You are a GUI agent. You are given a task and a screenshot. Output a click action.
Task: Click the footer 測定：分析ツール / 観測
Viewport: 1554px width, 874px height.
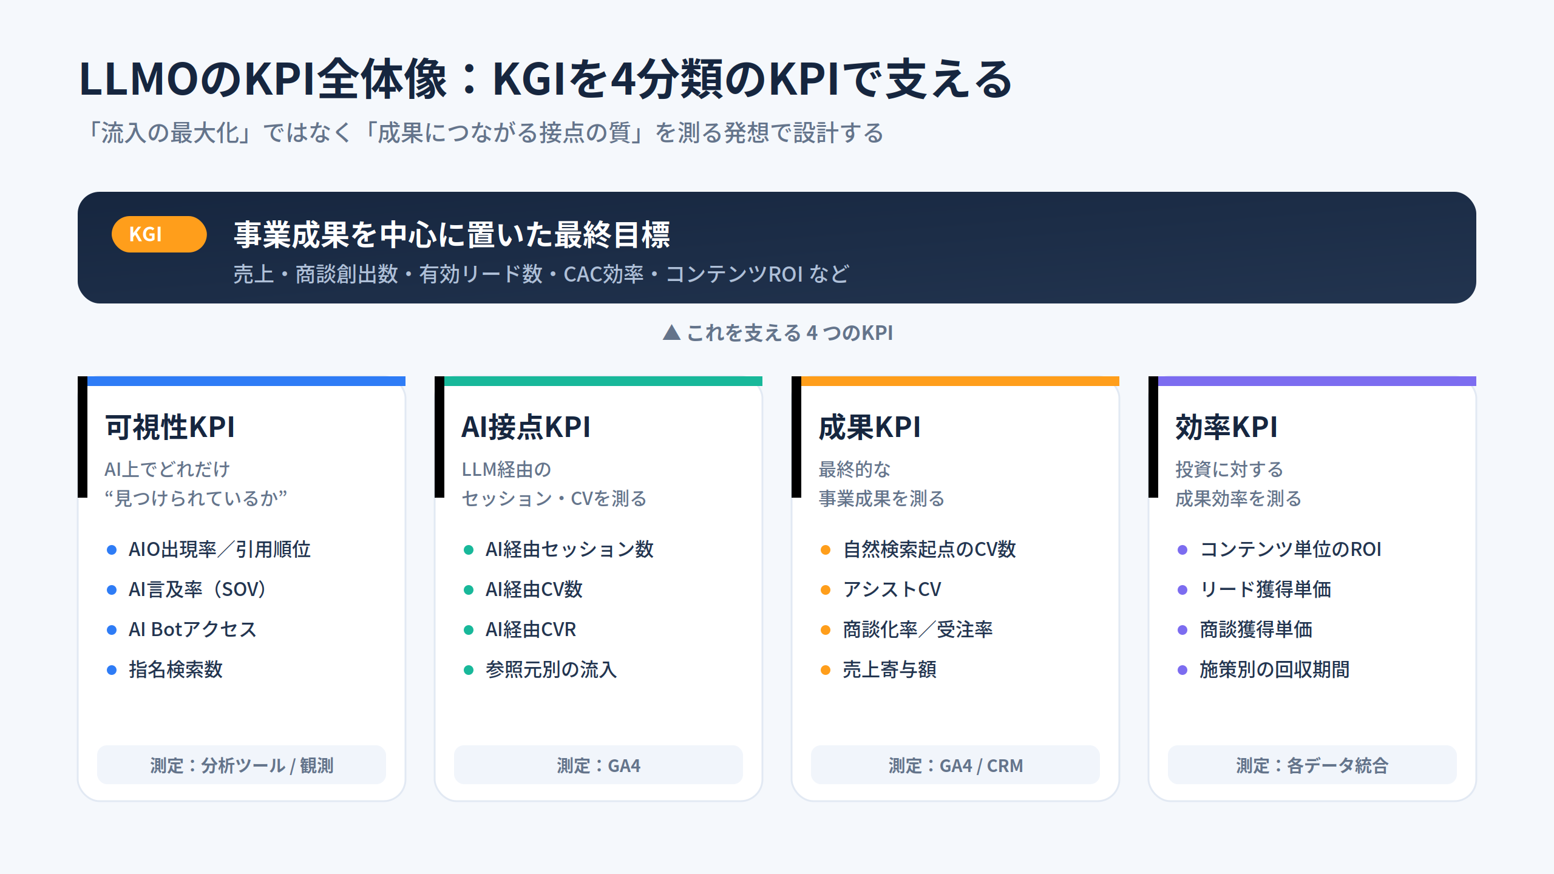pos(242,765)
